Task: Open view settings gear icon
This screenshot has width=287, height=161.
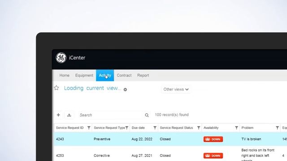Action: (125, 89)
